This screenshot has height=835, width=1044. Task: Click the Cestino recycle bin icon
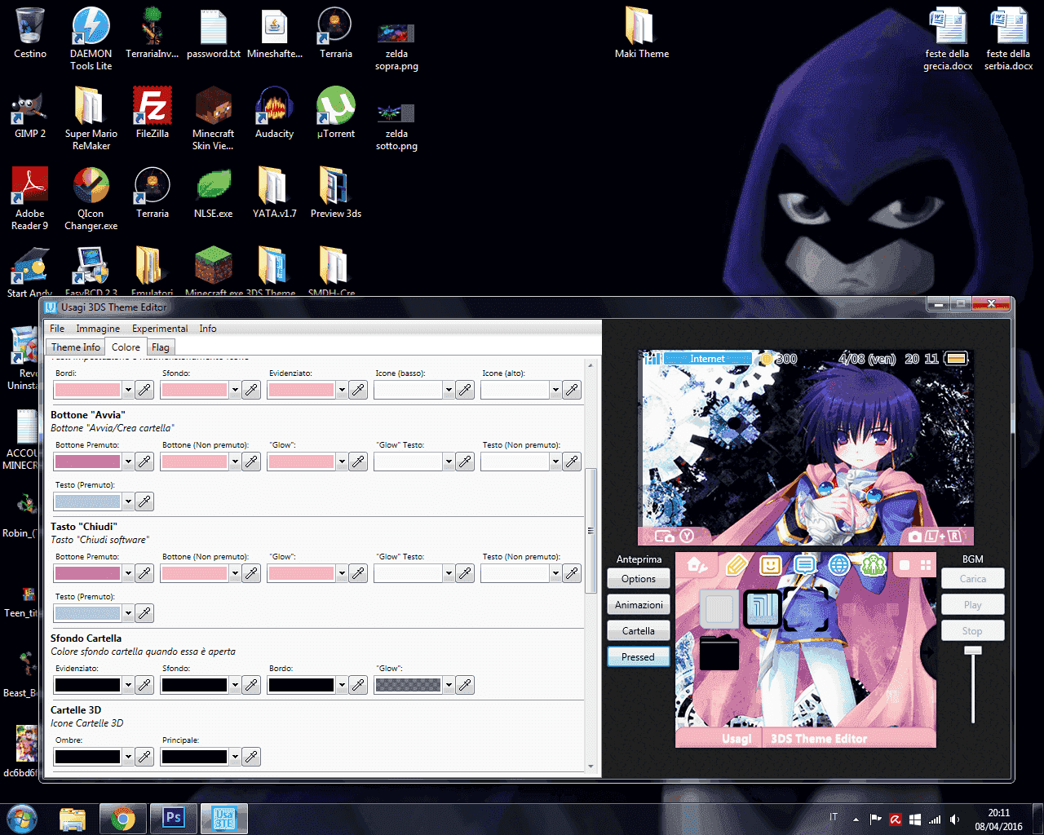tap(30, 33)
